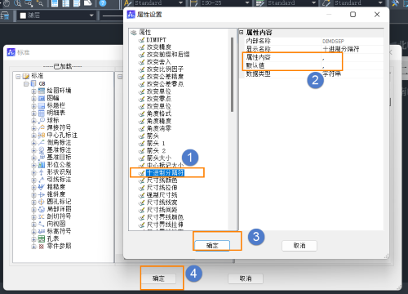This screenshot has height=294, width=408.
Task: Select 改变舍入 property
Action: [x=159, y=62]
